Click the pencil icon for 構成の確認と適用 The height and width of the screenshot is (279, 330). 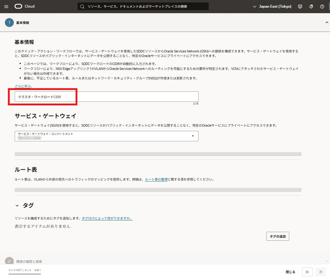(x=9, y=261)
